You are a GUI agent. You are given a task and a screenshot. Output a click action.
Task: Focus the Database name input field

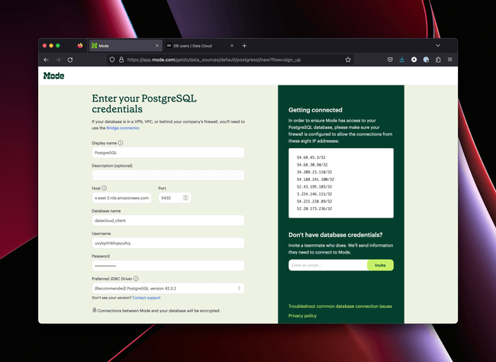[168, 220]
